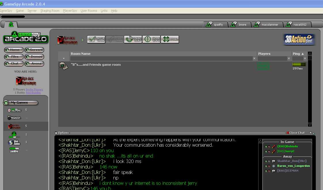Click rocket icon next to (RAS)Behindu

point(273,146)
